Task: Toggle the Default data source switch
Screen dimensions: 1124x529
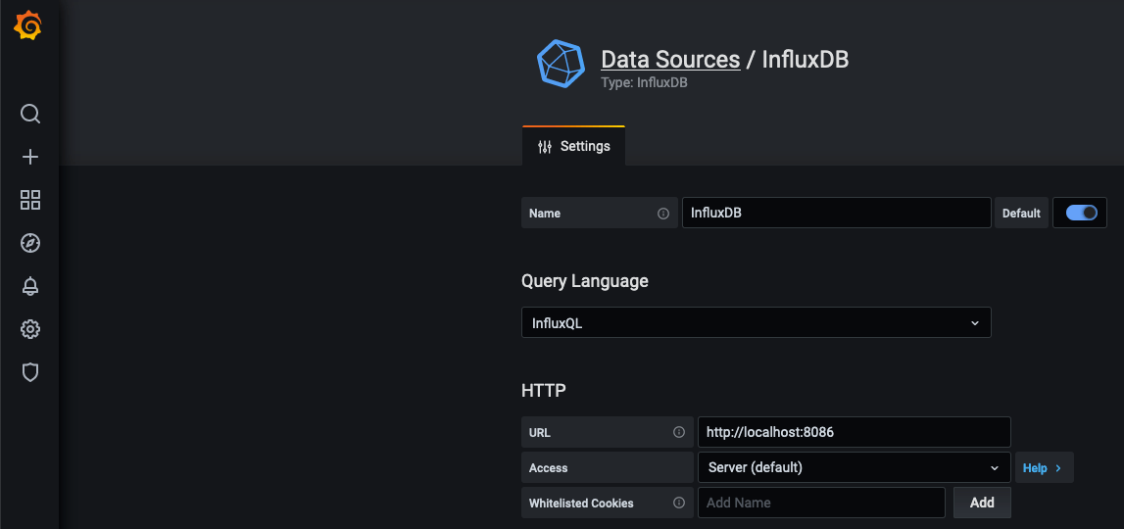Action: pyautogui.click(x=1081, y=213)
